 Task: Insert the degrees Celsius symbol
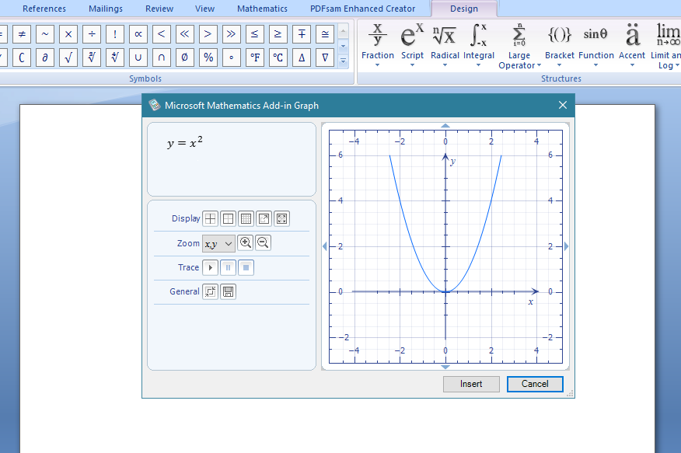(x=278, y=57)
